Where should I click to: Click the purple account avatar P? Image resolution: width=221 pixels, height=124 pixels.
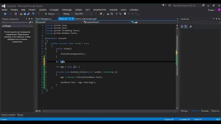tap(219, 10)
